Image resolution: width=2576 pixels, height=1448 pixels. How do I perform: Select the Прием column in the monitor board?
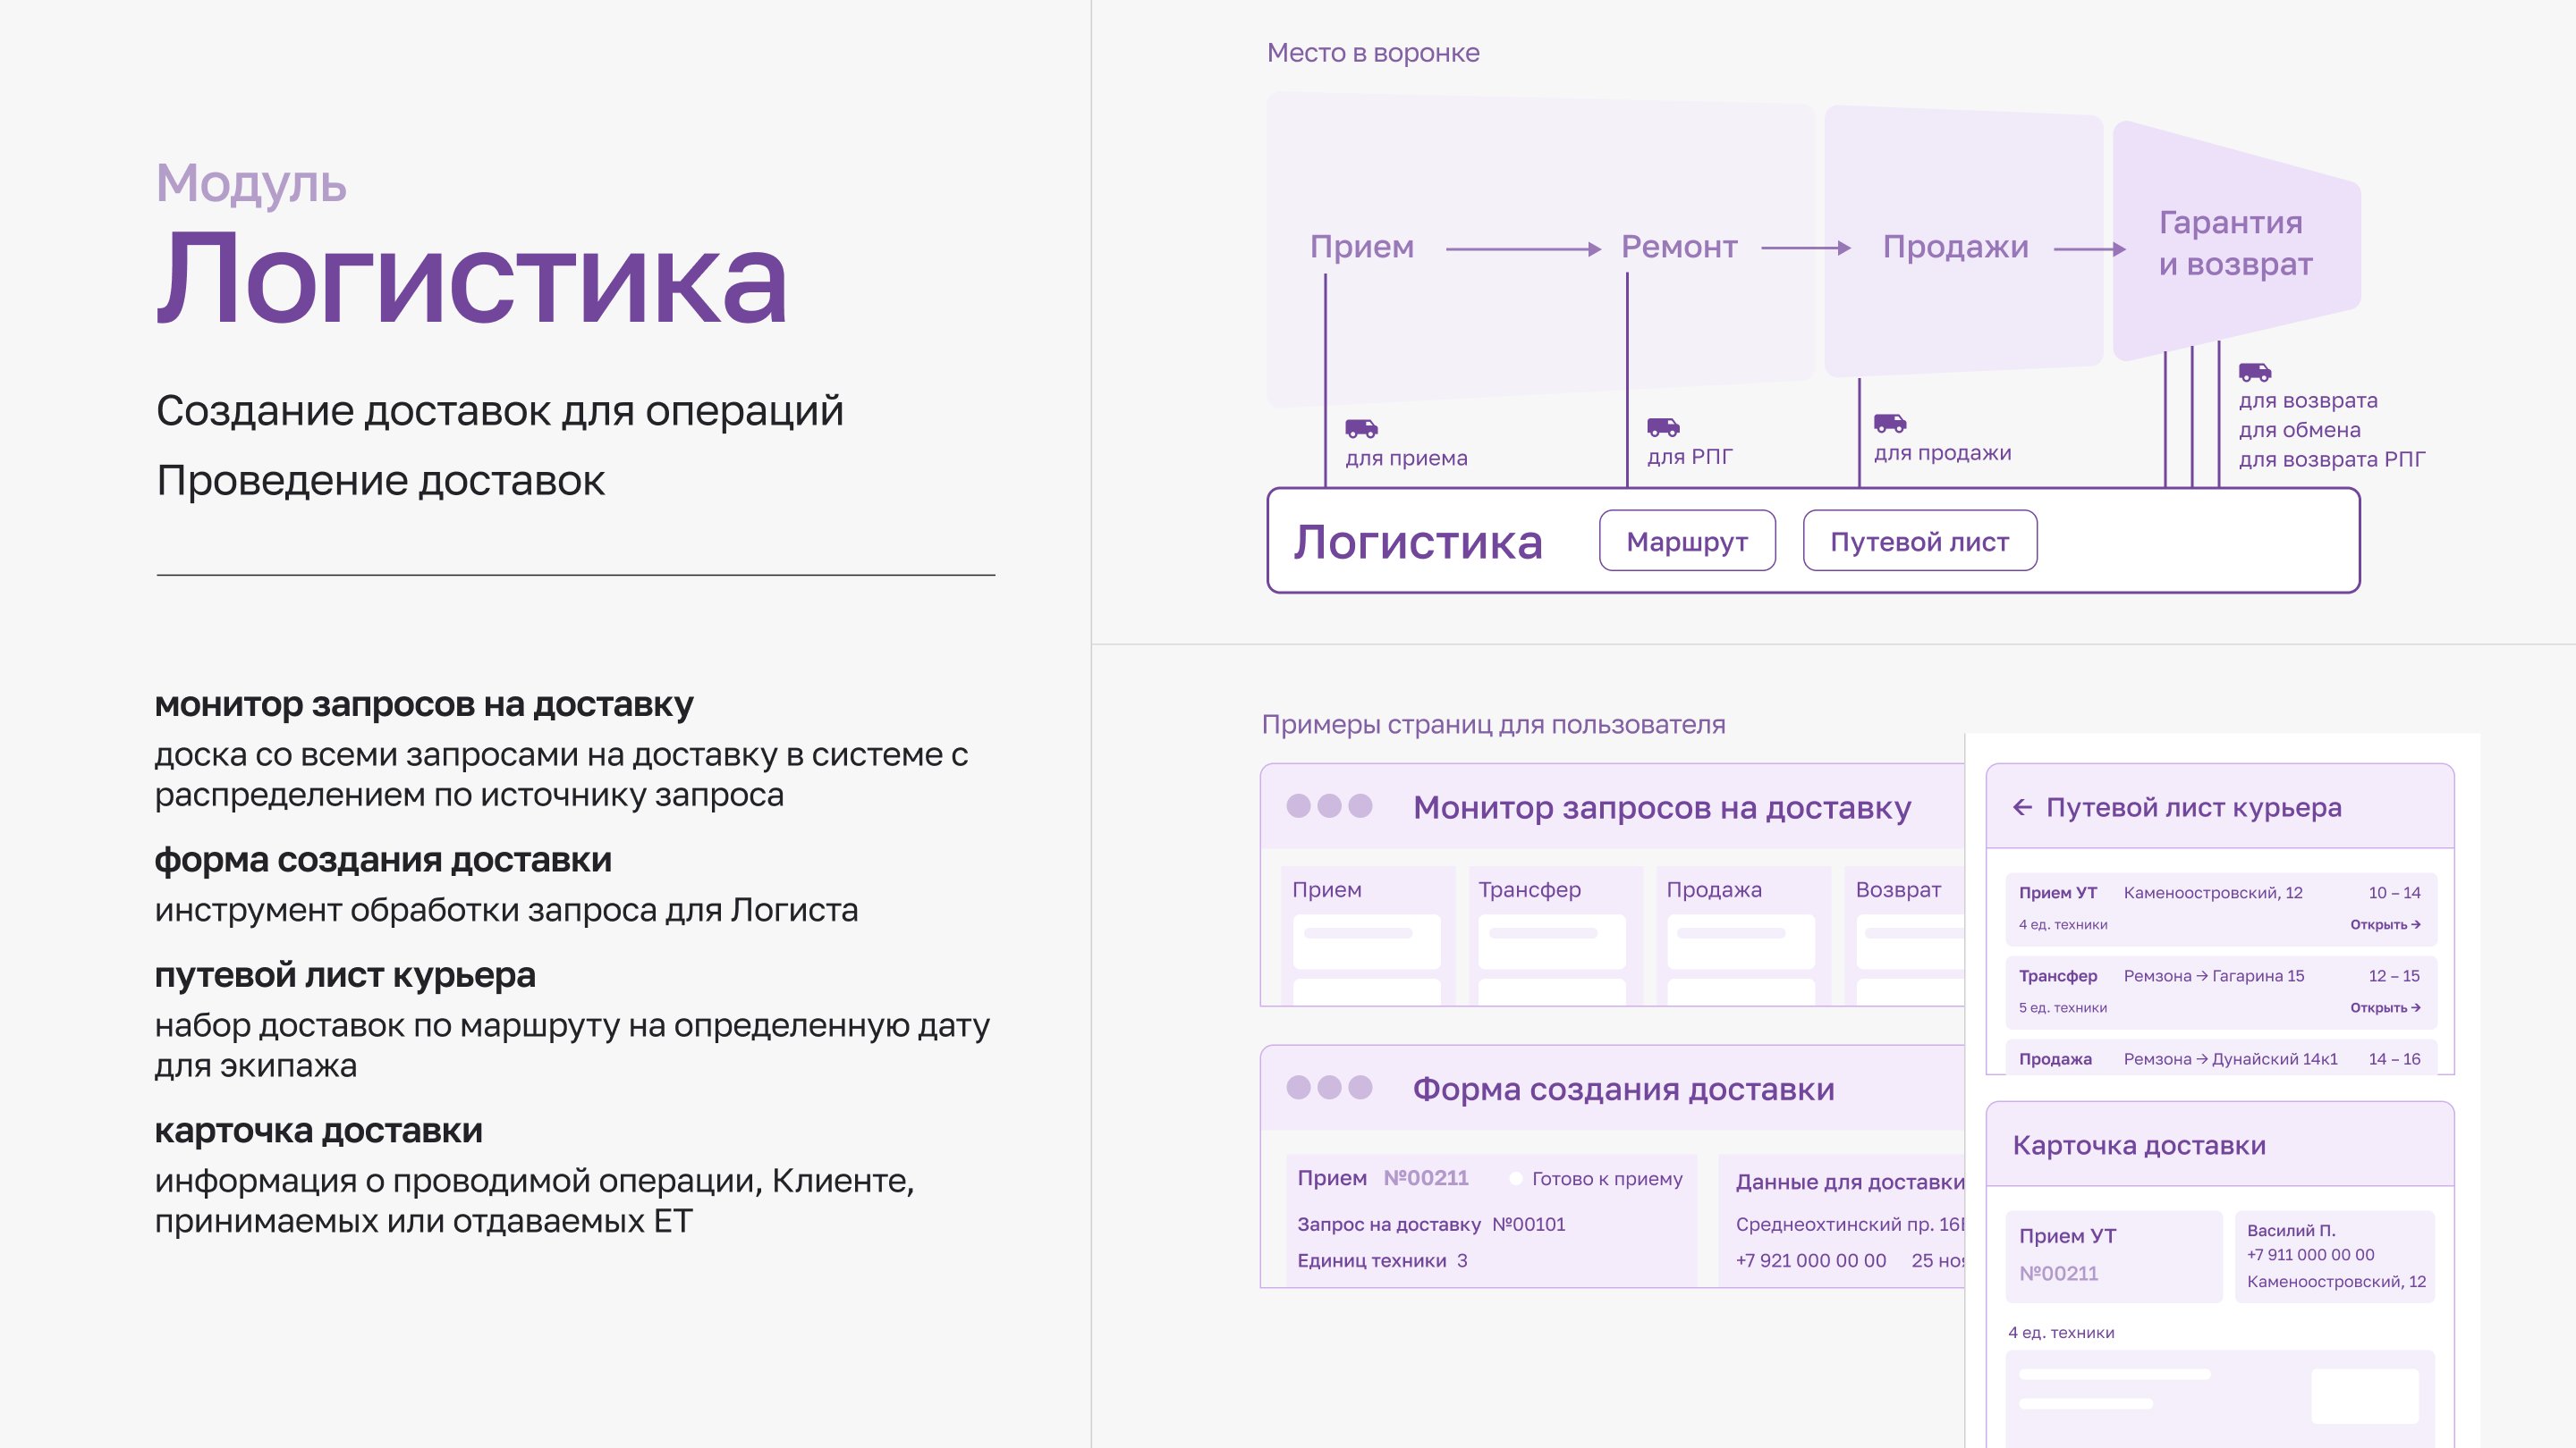click(1327, 889)
